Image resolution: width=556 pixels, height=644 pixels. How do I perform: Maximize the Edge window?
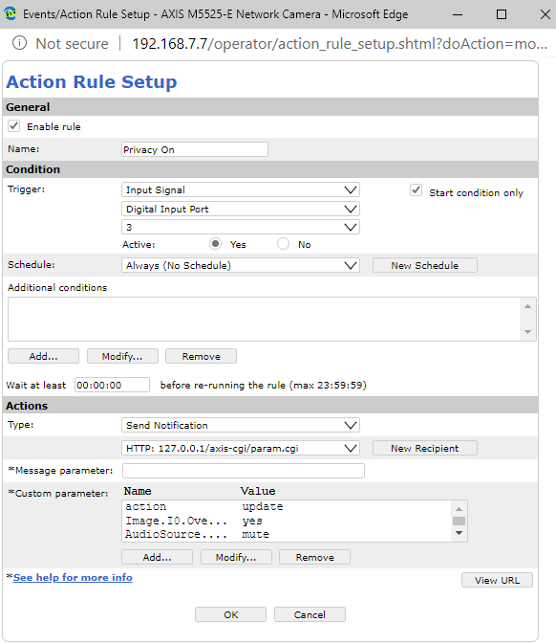[x=501, y=14]
